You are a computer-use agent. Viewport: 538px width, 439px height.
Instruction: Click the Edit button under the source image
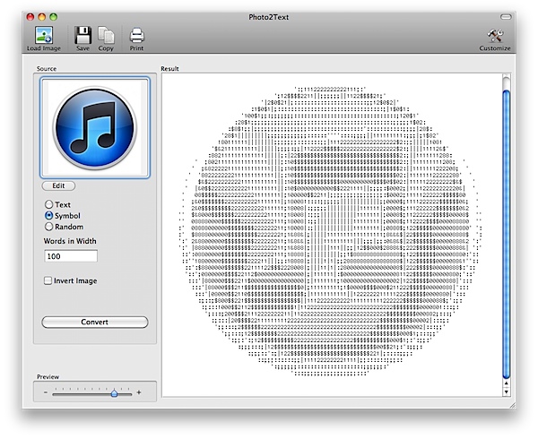pos(58,185)
